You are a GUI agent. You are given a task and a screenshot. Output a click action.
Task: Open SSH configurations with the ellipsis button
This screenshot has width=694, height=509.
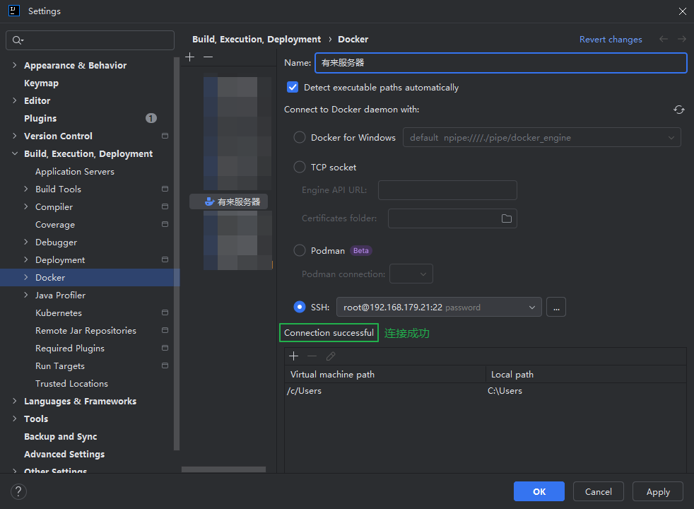pyautogui.click(x=556, y=307)
